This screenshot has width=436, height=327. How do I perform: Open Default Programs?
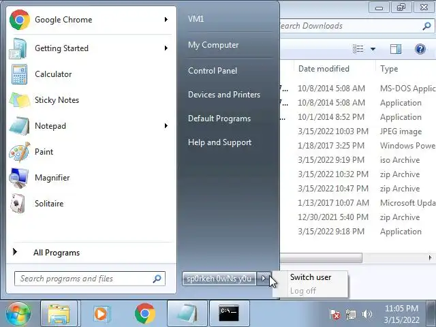point(219,119)
